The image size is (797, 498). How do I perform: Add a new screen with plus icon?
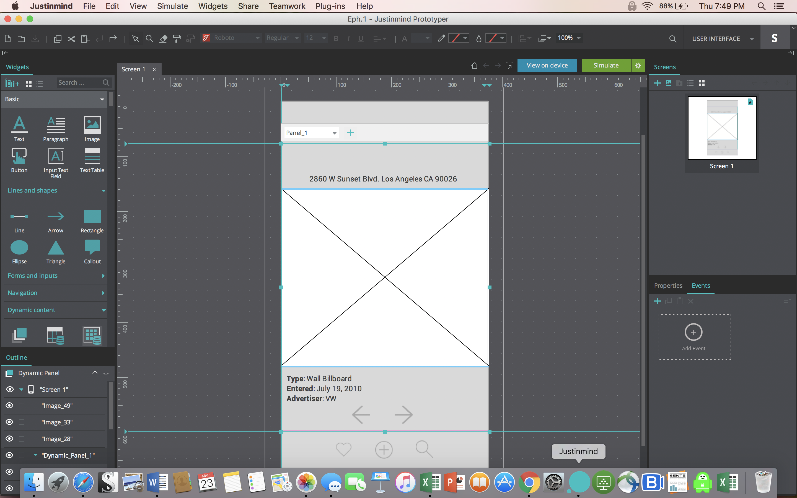657,83
